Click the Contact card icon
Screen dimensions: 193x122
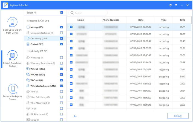(x=28, y=44)
